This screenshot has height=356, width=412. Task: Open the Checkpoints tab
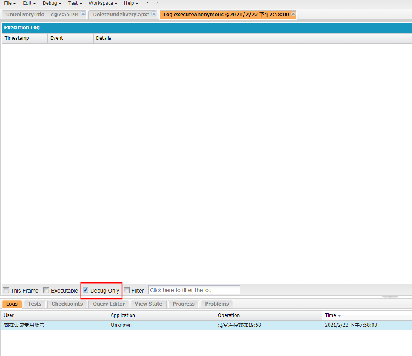click(x=67, y=304)
